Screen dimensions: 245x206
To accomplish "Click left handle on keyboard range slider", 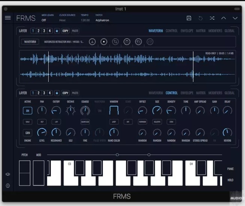I will pyautogui.click(x=117, y=155).
